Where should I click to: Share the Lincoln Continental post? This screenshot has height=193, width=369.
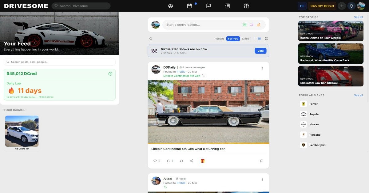click(x=192, y=161)
